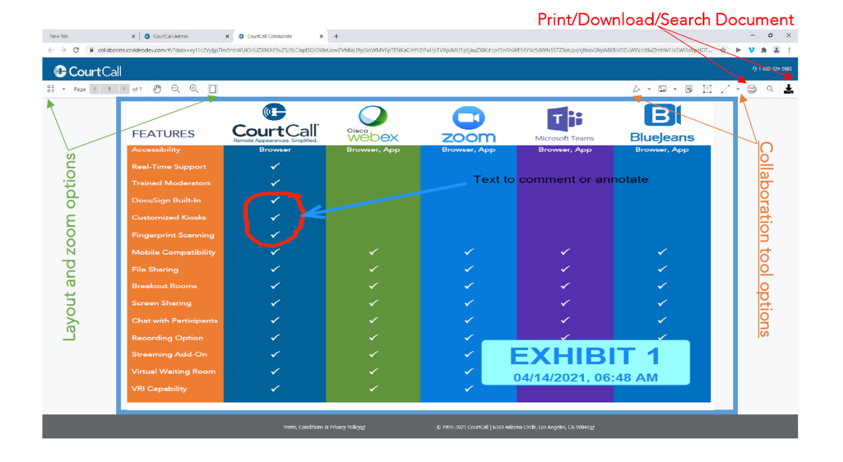843x462 pixels.
Task: Go to next page arrow
Action: tap(124, 89)
